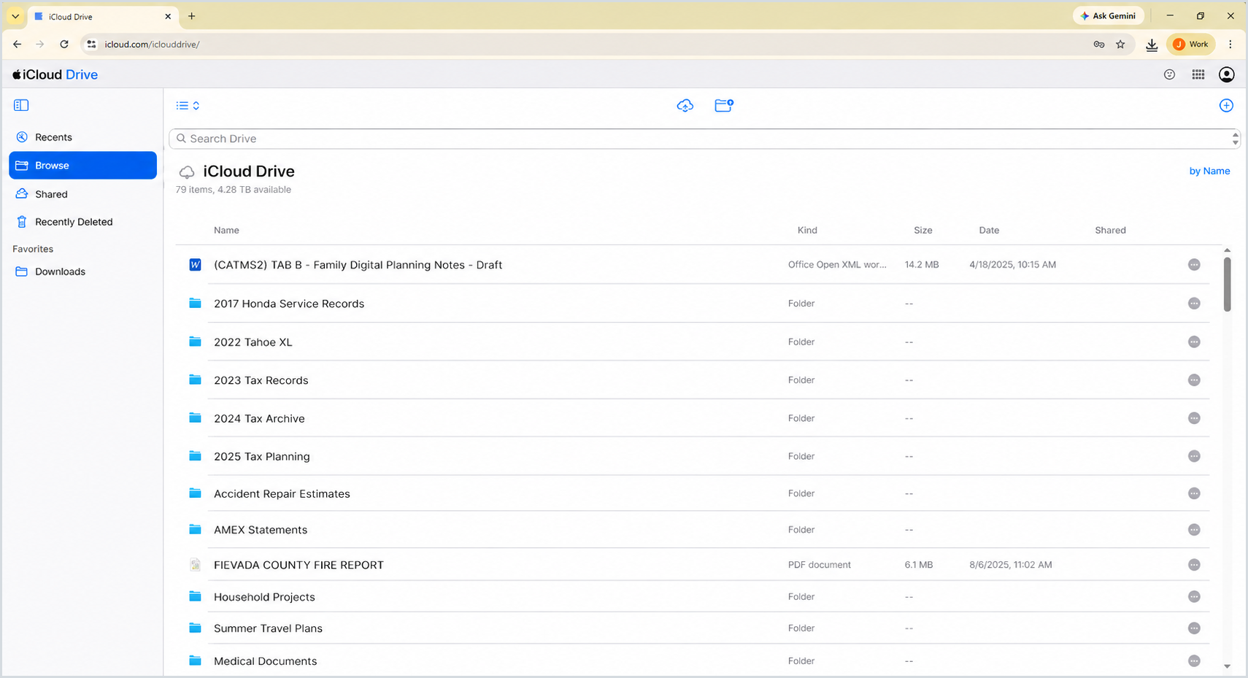Reload the iCloud Drive page
The height and width of the screenshot is (678, 1248).
click(64, 45)
